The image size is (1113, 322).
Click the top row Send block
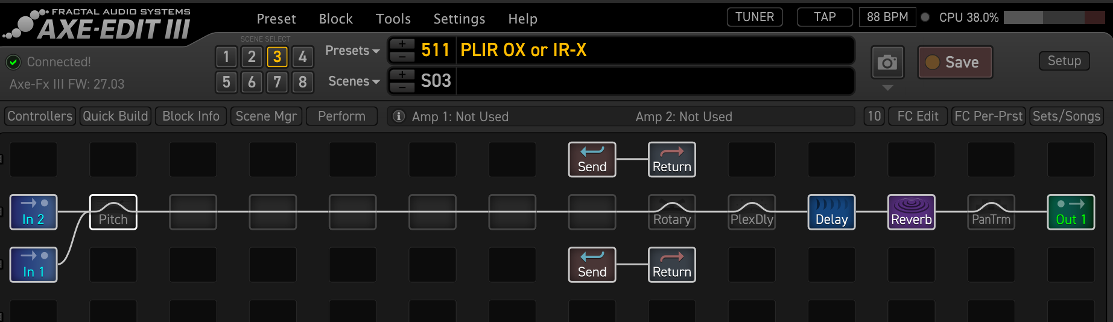click(592, 160)
